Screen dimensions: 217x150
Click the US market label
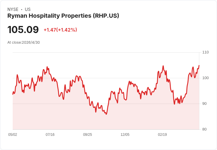[28, 9]
